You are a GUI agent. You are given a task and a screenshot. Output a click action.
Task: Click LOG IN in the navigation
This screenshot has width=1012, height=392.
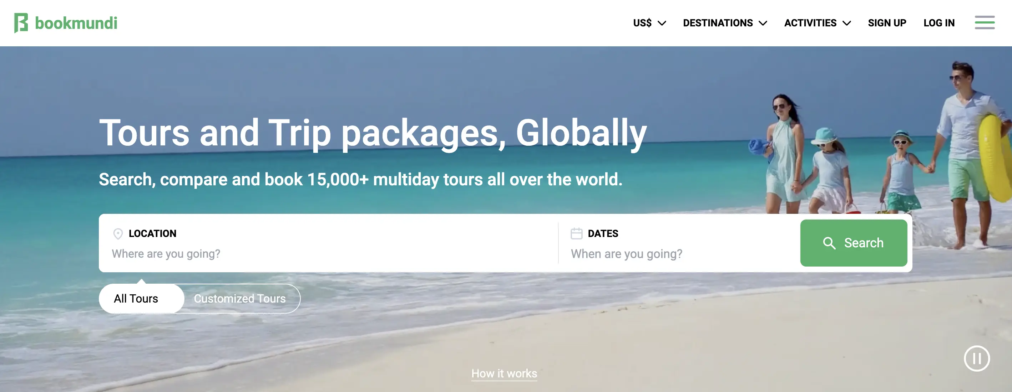(x=939, y=23)
